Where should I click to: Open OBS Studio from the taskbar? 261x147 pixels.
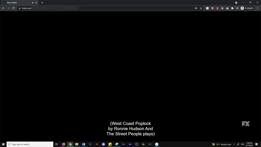(137, 144)
